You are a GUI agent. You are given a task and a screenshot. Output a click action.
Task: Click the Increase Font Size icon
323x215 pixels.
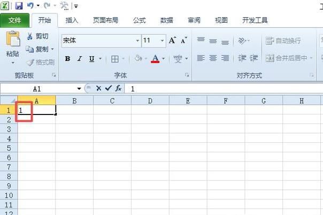pyautogui.click(x=172, y=40)
